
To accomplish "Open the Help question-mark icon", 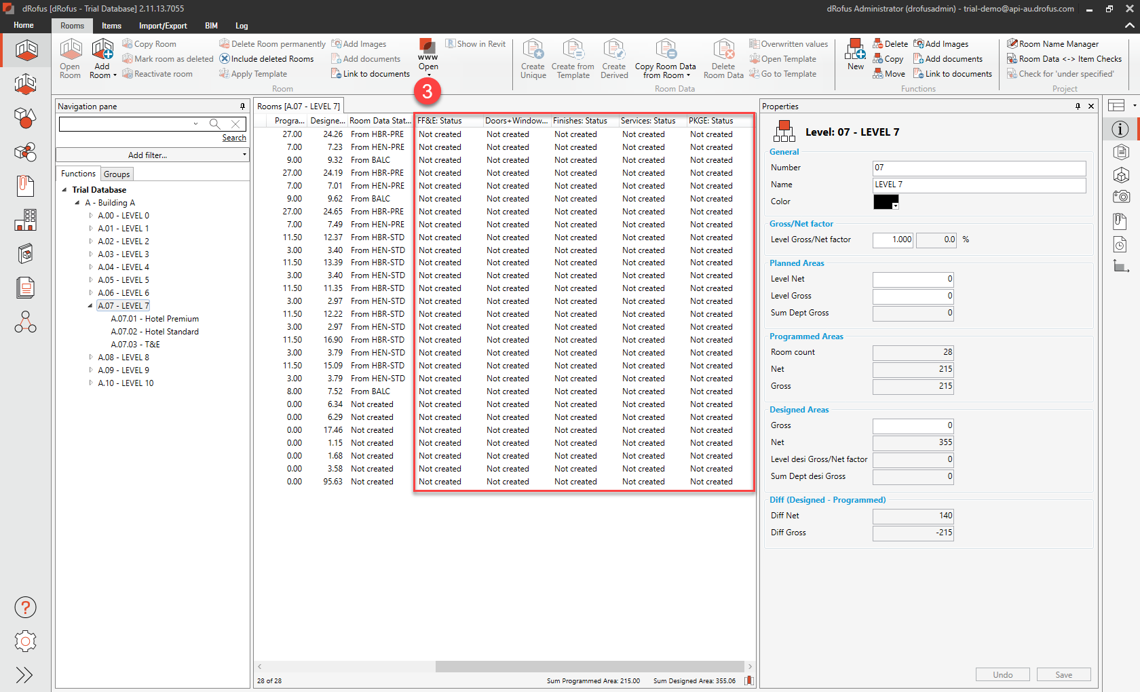I will click(25, 607).
